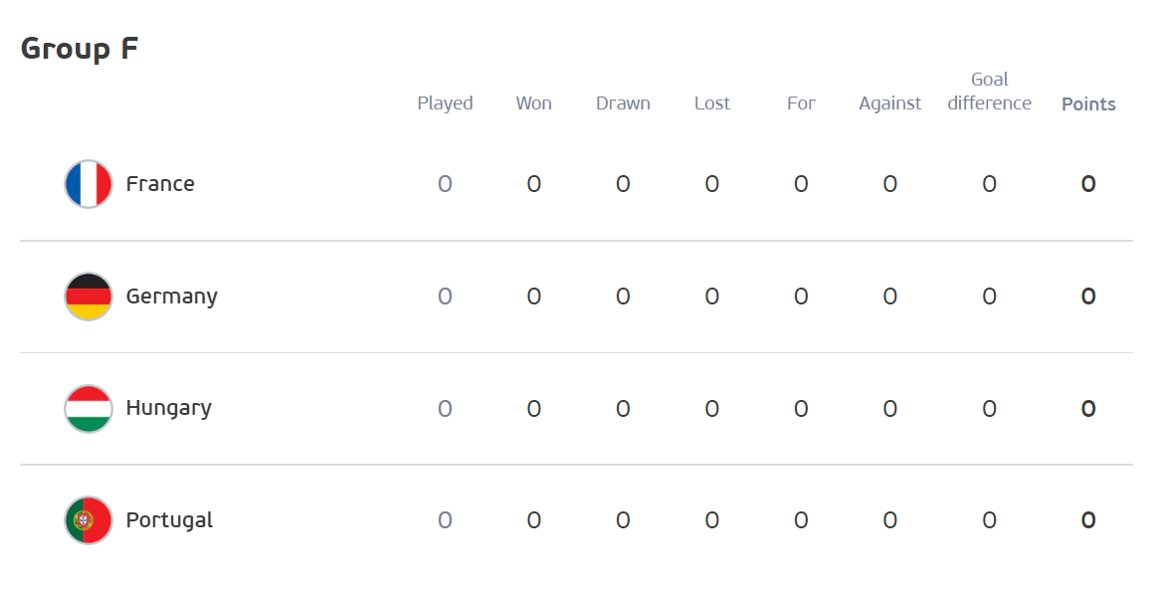Open the Germany team link
This screenshot has width=1155, height=593.
click(x=172, y=296)
